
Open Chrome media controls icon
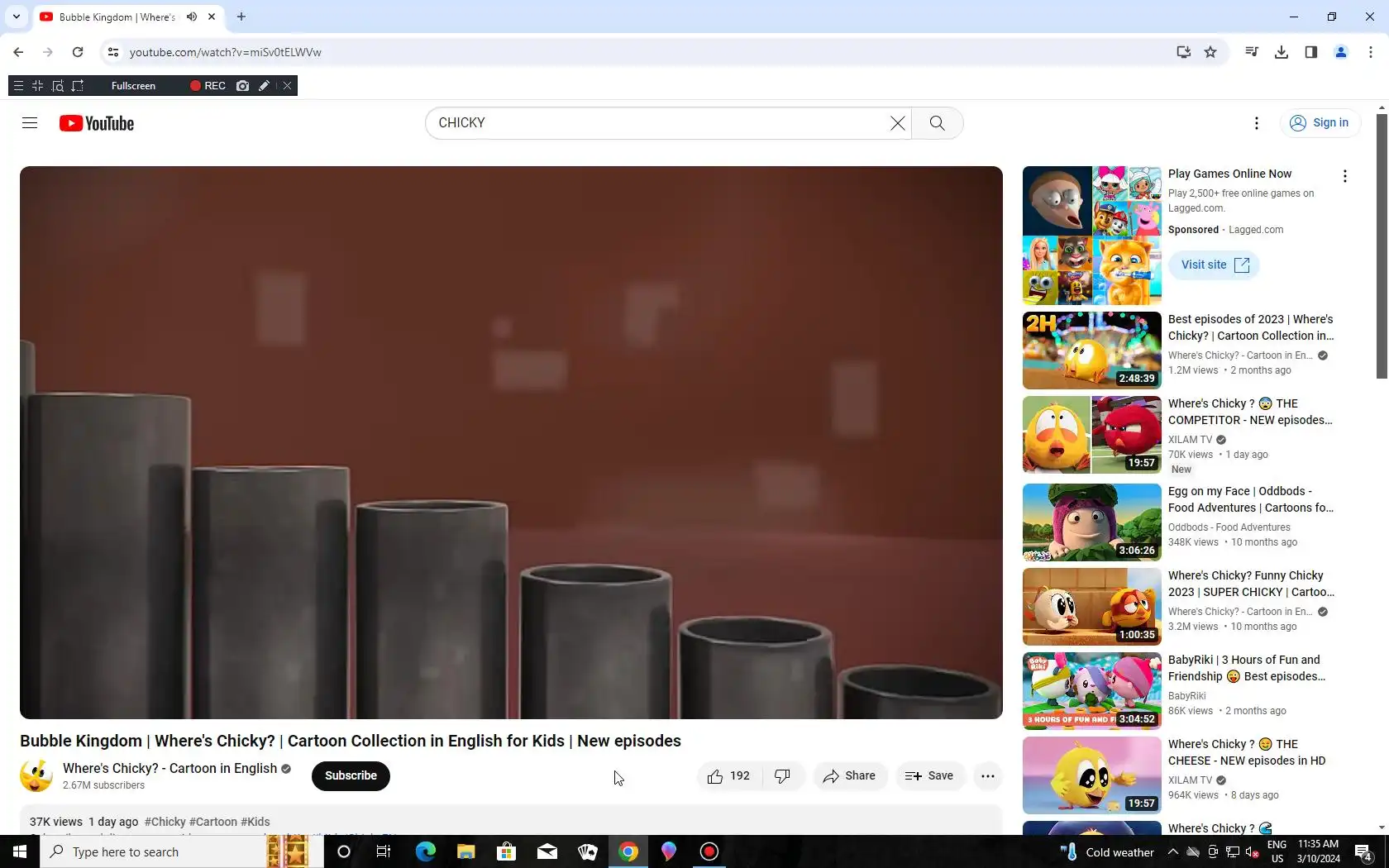1252,52
